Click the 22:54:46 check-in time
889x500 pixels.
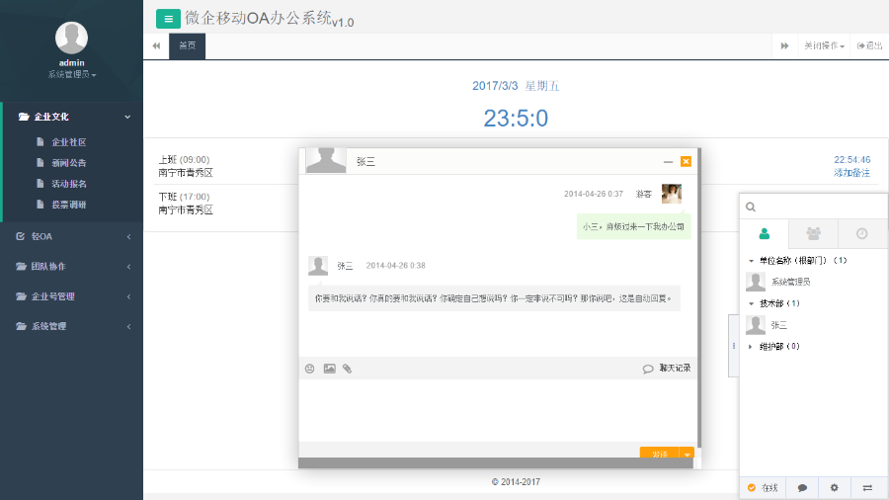tap(852, 160)
